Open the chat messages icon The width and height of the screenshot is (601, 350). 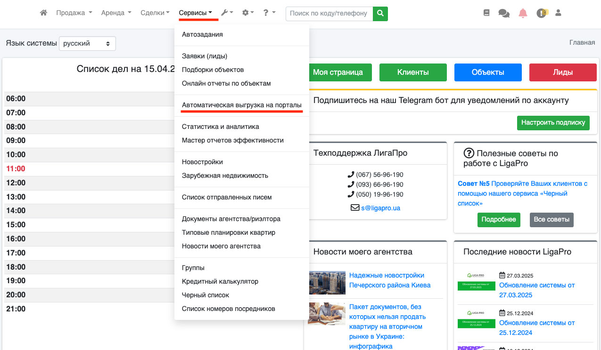click(x=504, y=13)
